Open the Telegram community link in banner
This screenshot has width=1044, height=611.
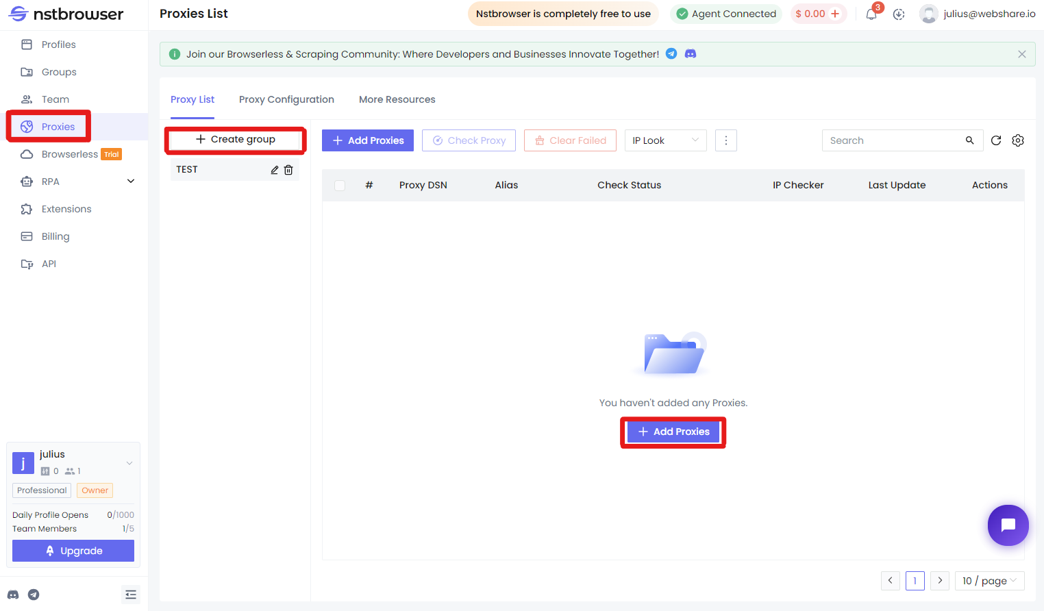[671, 53]
